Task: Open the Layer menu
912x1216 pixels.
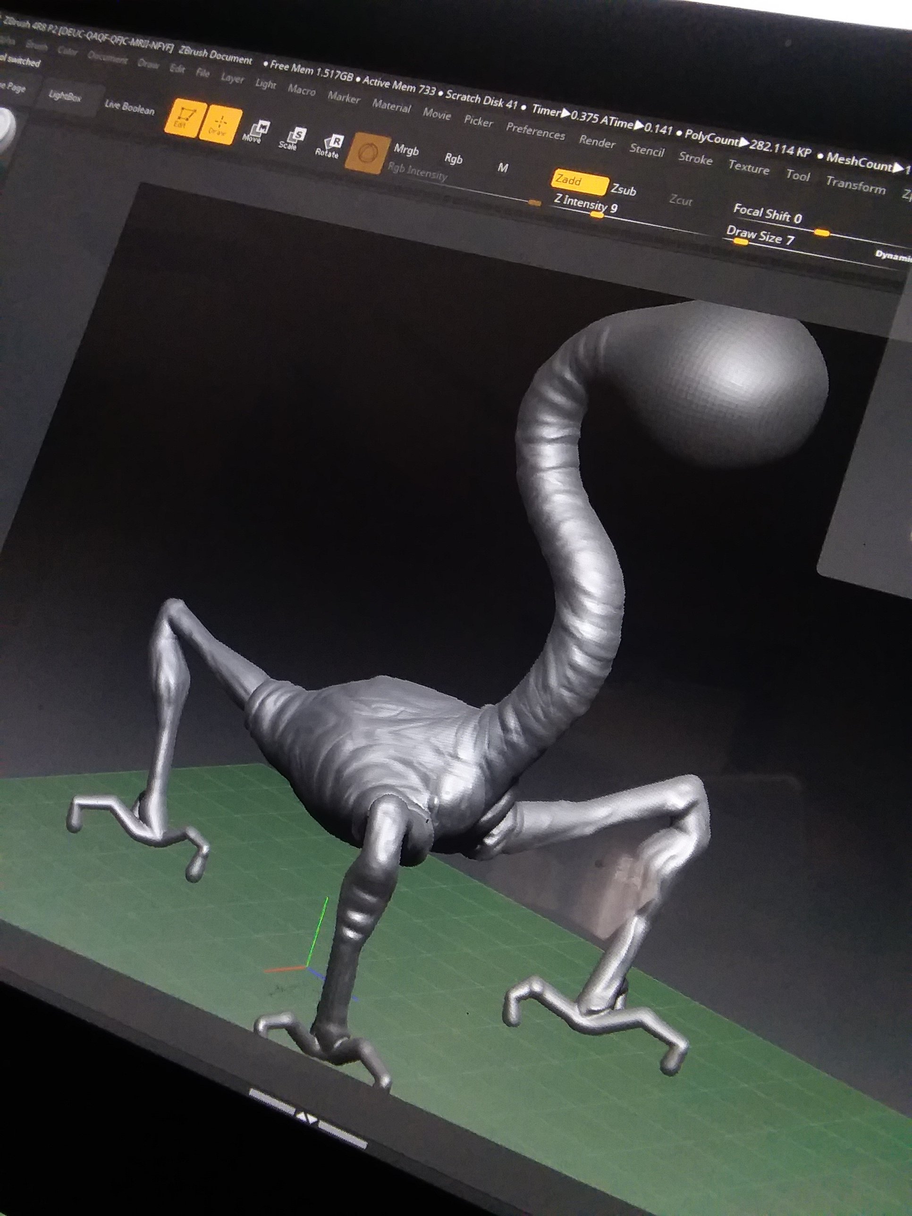Action: pyautogui.click(x=232, y=78)
